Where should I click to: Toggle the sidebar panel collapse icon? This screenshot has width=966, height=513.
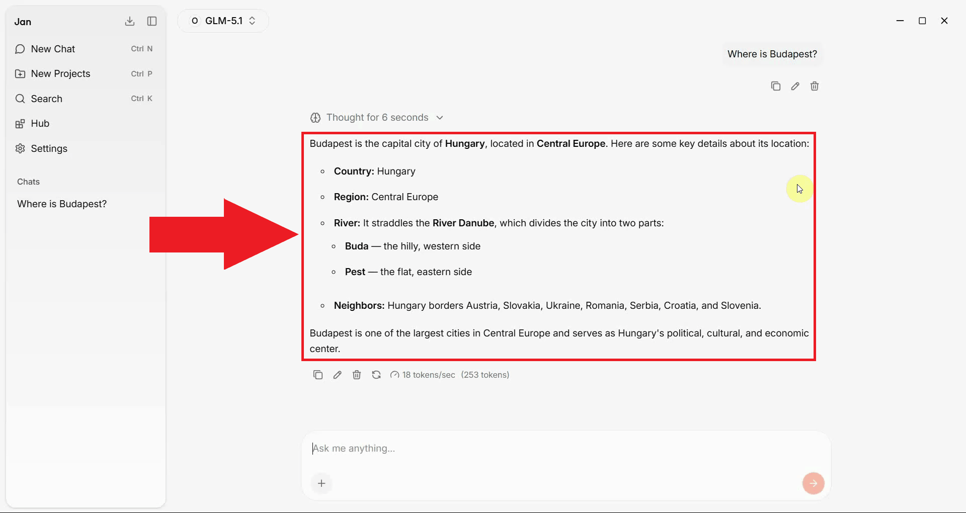click(152, 21)
